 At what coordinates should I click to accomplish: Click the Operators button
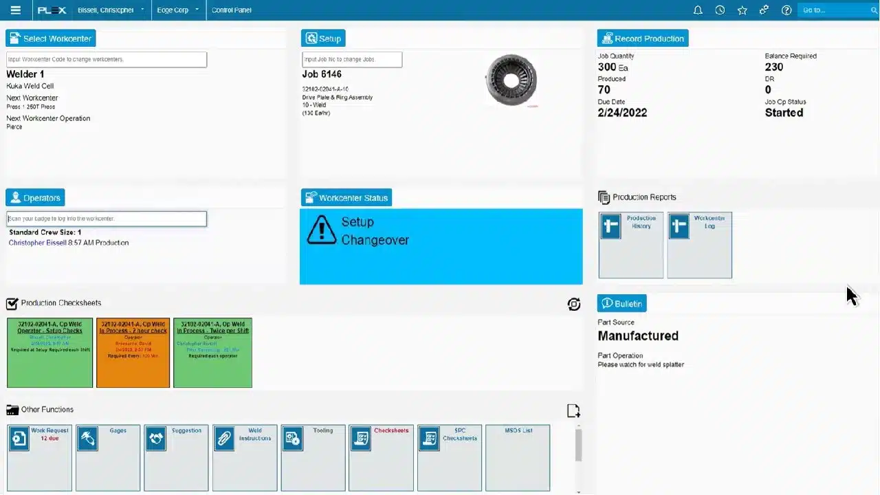pos(35,197)
